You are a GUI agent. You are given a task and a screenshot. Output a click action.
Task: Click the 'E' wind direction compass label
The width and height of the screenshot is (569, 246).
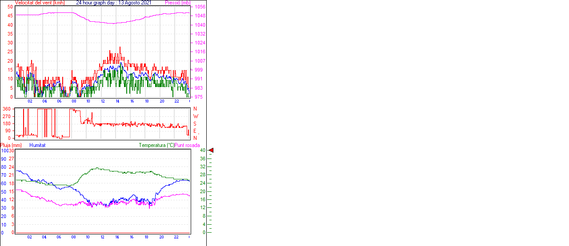click(195, 131)
